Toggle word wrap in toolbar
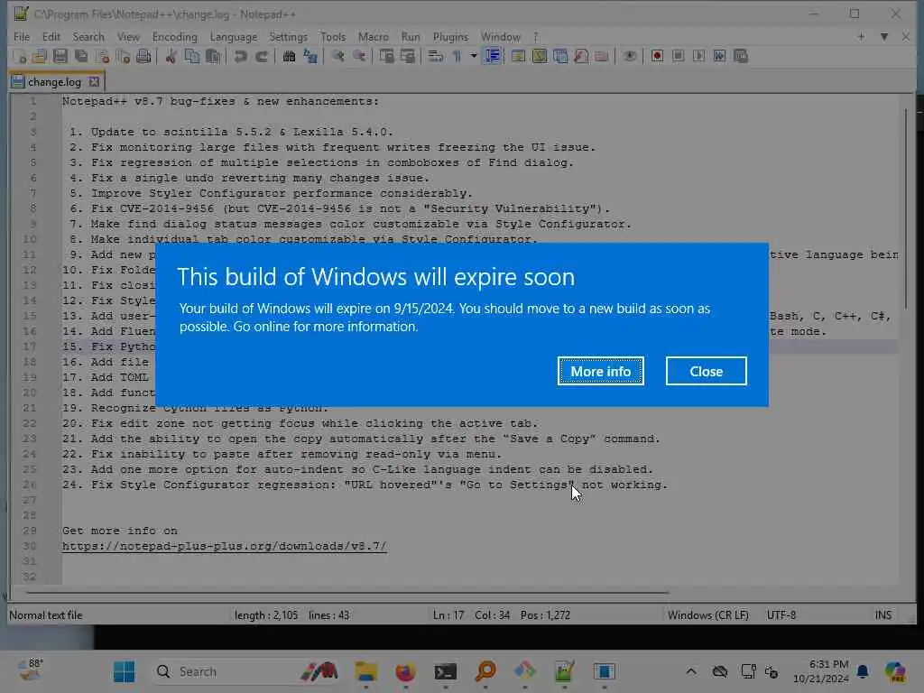The image size is (924, 693). click(x=436, y=57)
